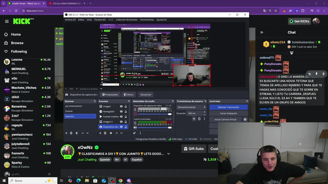Mute Fuente multimedia audio
Image resolution: width=328 pixels, height=184 pixels.
[135, 128]
